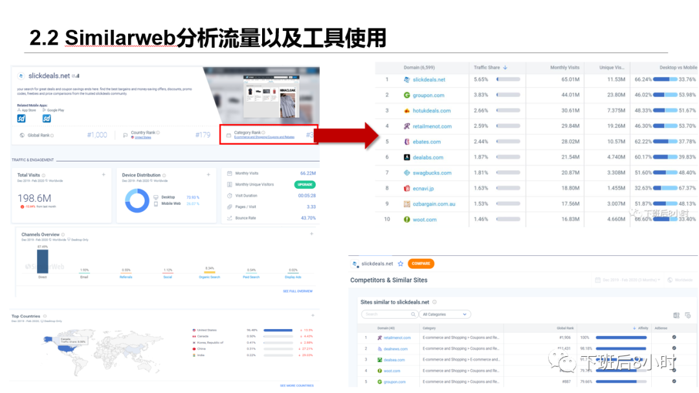
Task: Click the orange COMPARE button
Action: 421,264
